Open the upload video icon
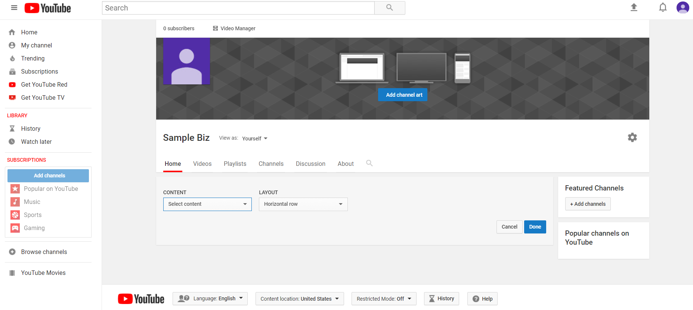The image size is (693, 310). click(x=634, y=7)
